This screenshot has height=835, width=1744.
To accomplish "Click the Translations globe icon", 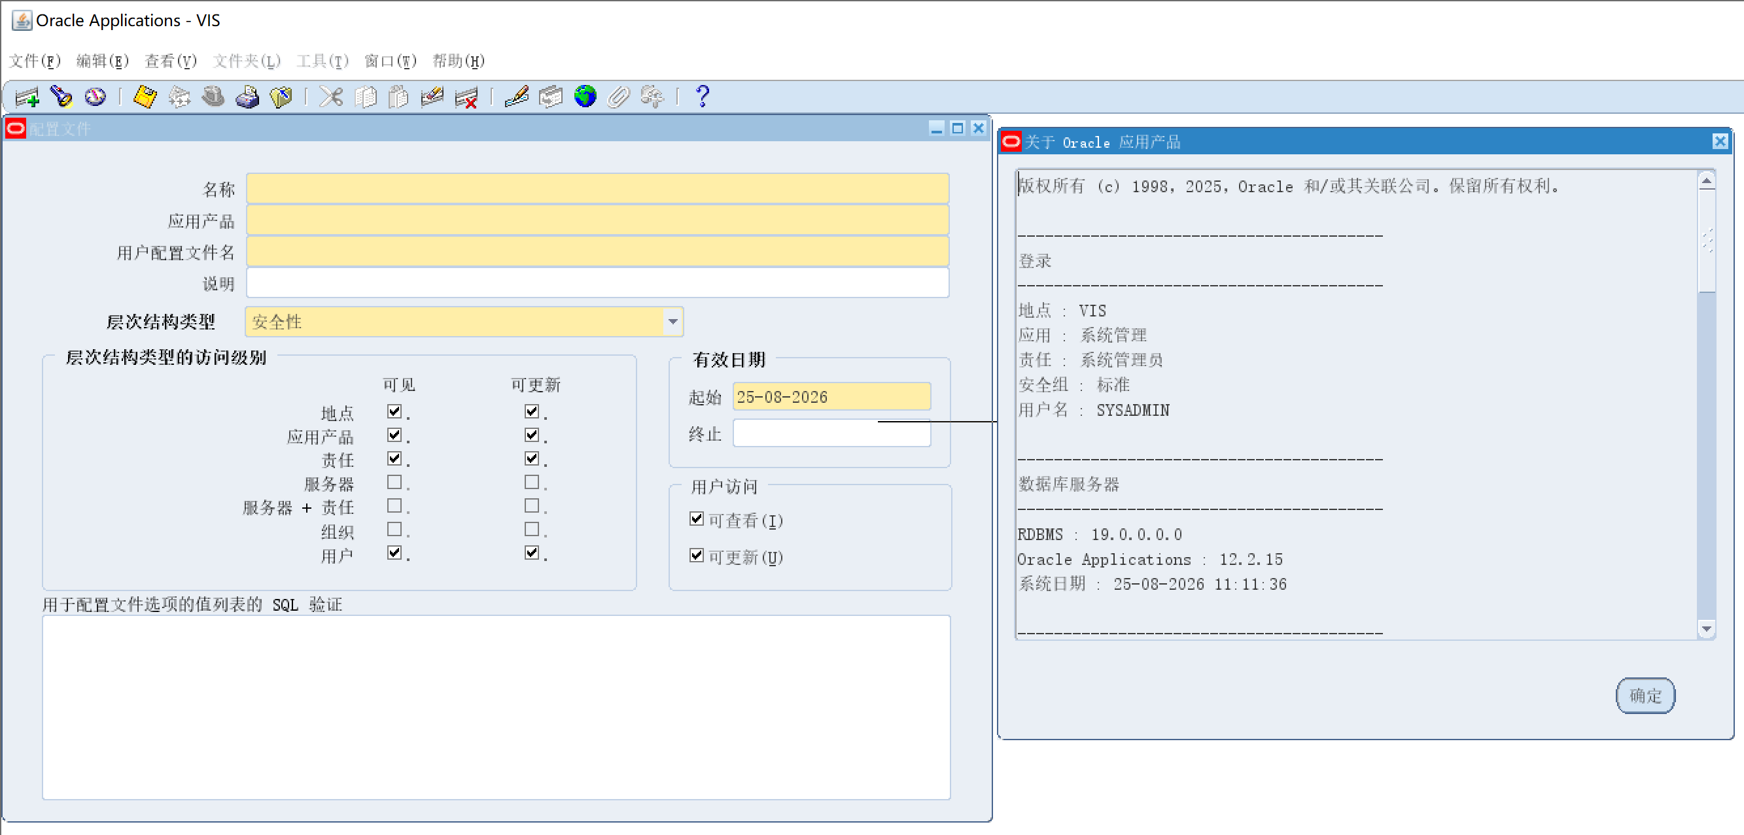I will 585,97.
